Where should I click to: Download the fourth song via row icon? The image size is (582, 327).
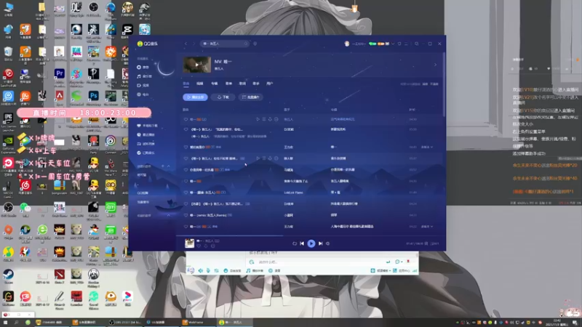pos(270,158)
